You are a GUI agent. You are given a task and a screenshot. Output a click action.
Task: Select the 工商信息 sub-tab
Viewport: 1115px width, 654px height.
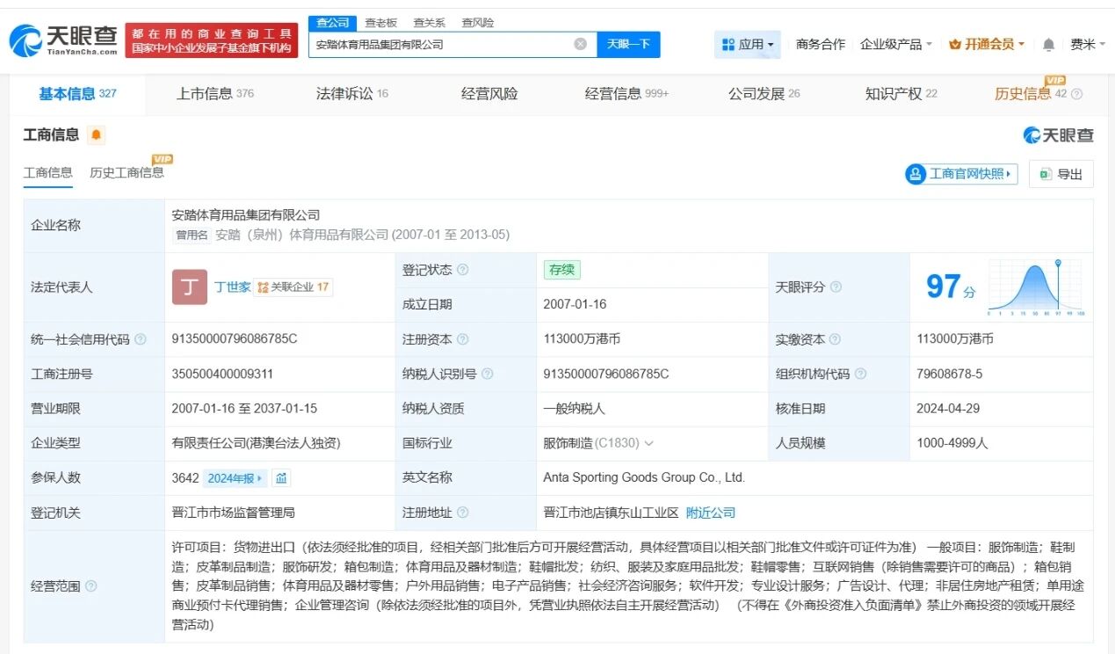point(47,172)
